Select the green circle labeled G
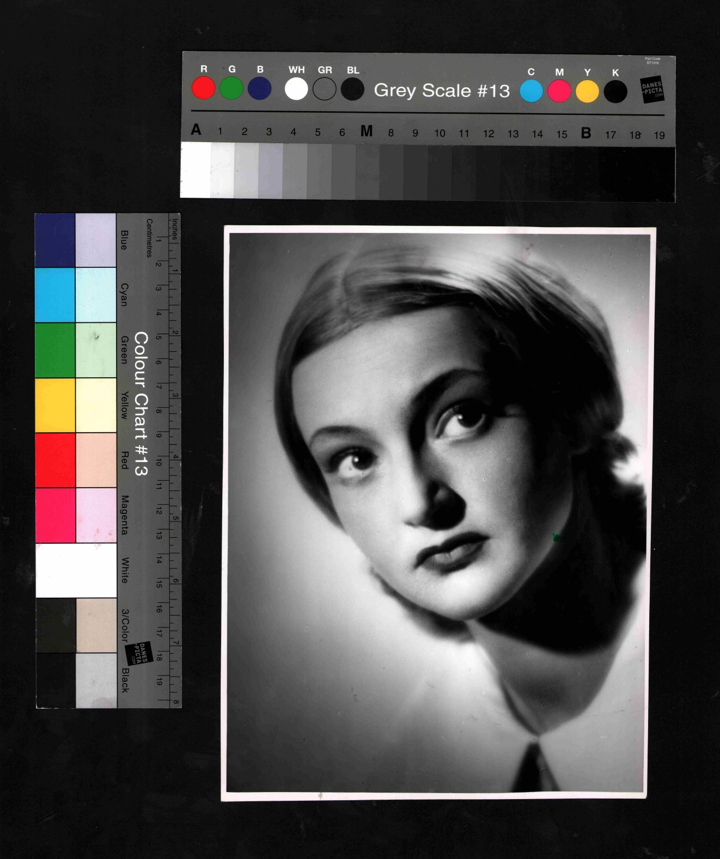Screen dimensions: 720x859 (231, 88)
